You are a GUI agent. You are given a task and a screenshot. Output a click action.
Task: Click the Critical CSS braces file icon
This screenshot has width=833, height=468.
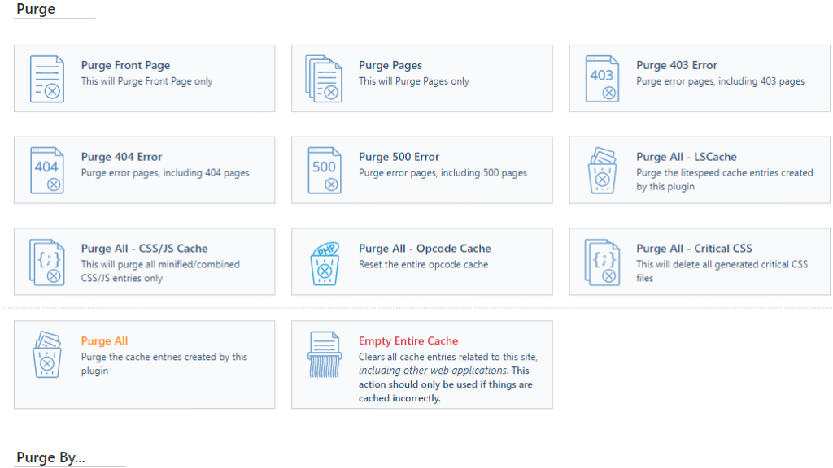[x=602, y=262]
